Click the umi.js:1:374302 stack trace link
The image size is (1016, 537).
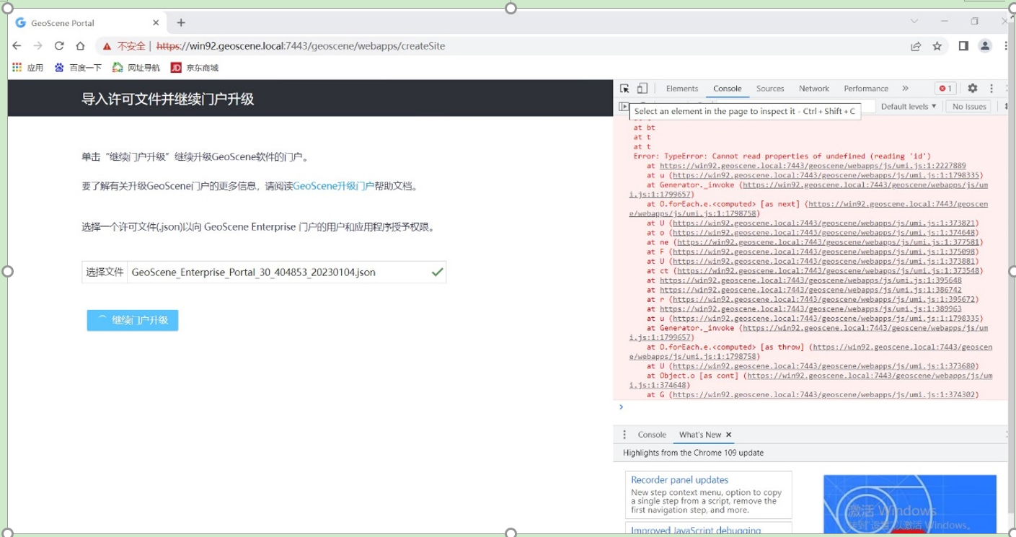826,394
